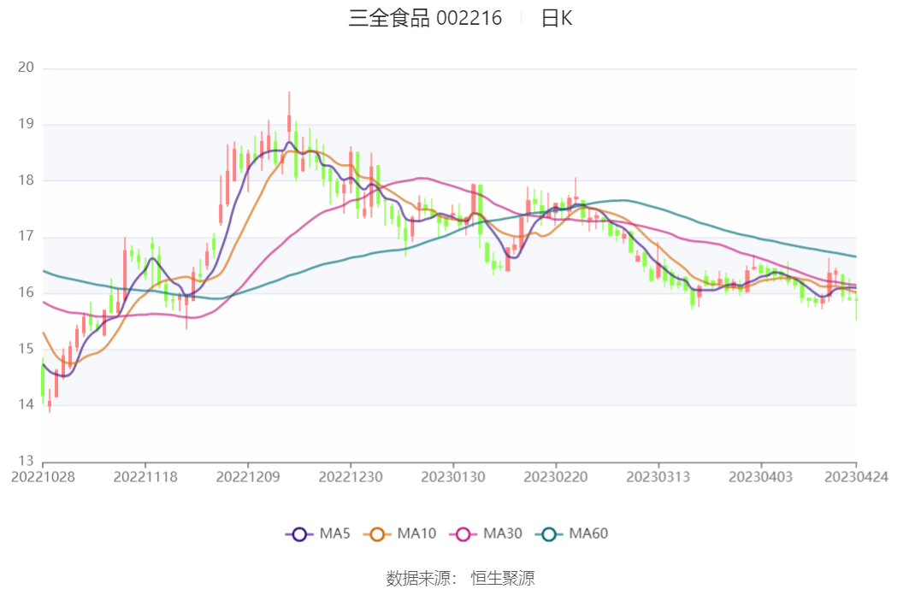This screenshot has height=589, width=921.
Task: Click the 20230220 date axis label
Action: coord(556,477)
